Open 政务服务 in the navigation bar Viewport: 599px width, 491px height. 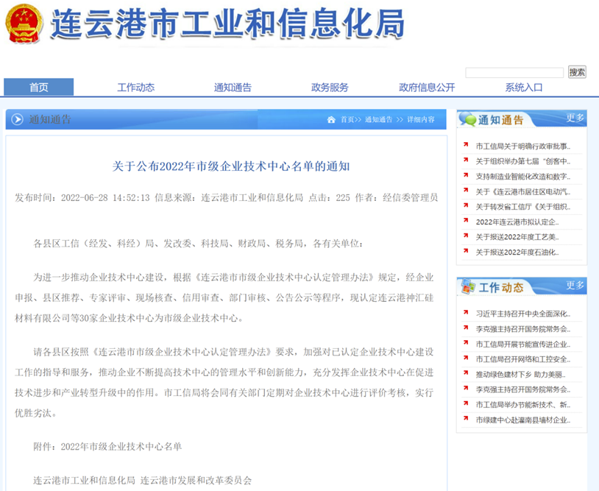tap(330, 88)
